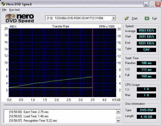Click the Load Time 1.48 sec log entry
162x126 pixels.
[x=29, y=116]
